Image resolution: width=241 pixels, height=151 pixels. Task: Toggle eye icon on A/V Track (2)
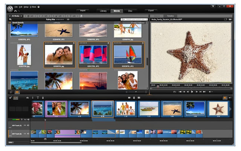pos(25,134)
